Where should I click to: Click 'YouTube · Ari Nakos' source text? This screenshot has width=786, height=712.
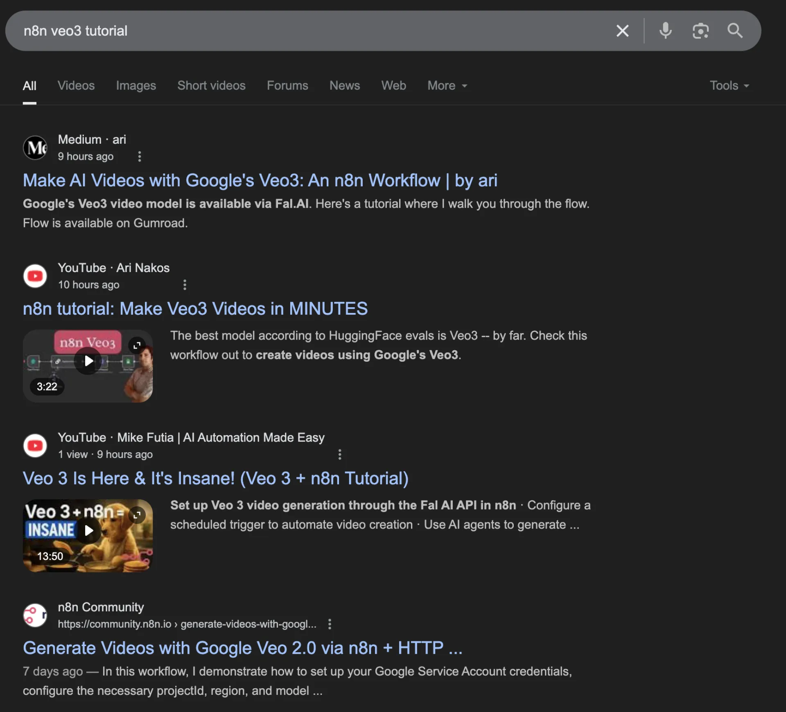coord(114,268)
